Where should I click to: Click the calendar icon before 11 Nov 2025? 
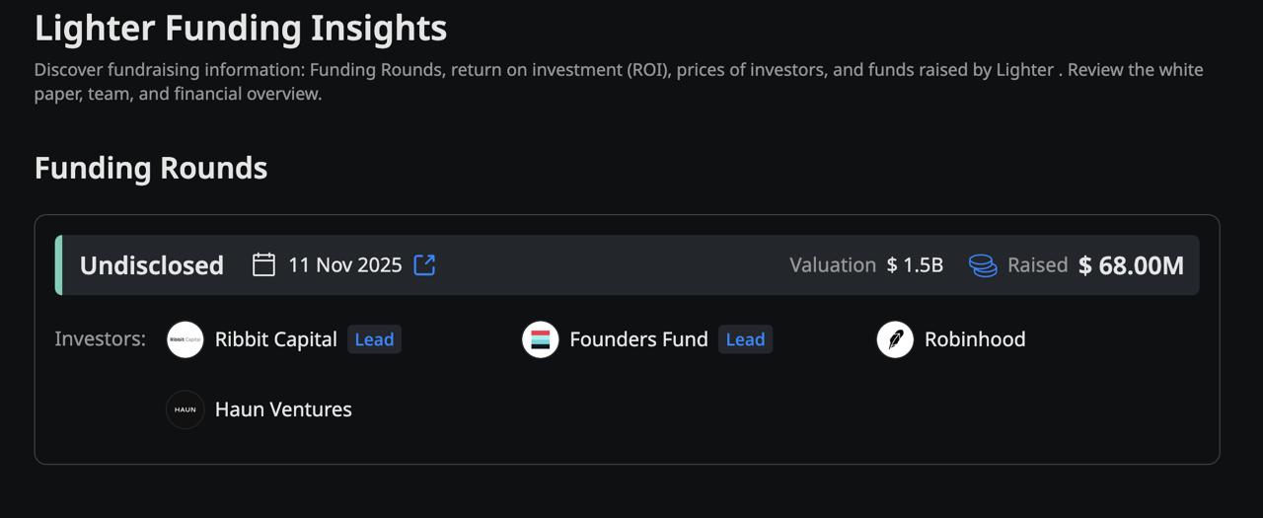263,264
